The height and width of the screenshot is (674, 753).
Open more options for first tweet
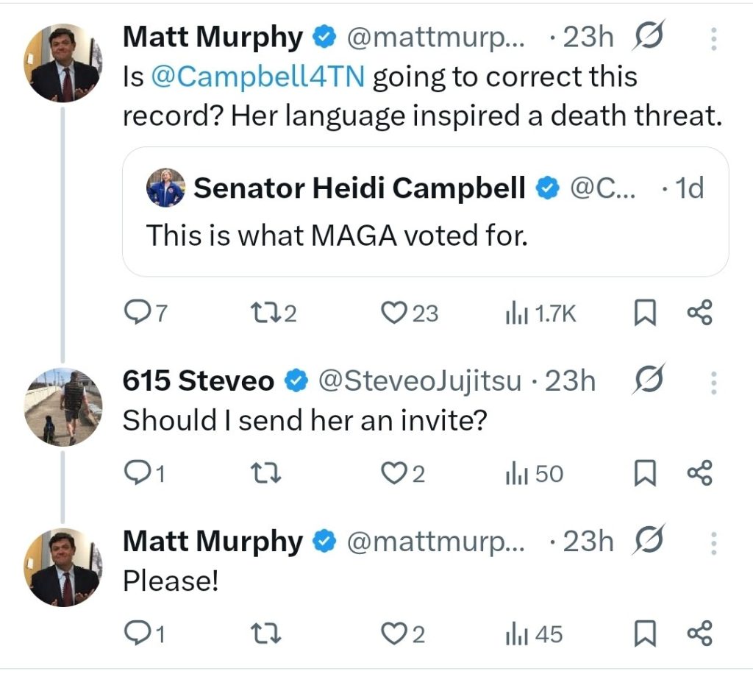pyautogui.click(x=713, y=38)
